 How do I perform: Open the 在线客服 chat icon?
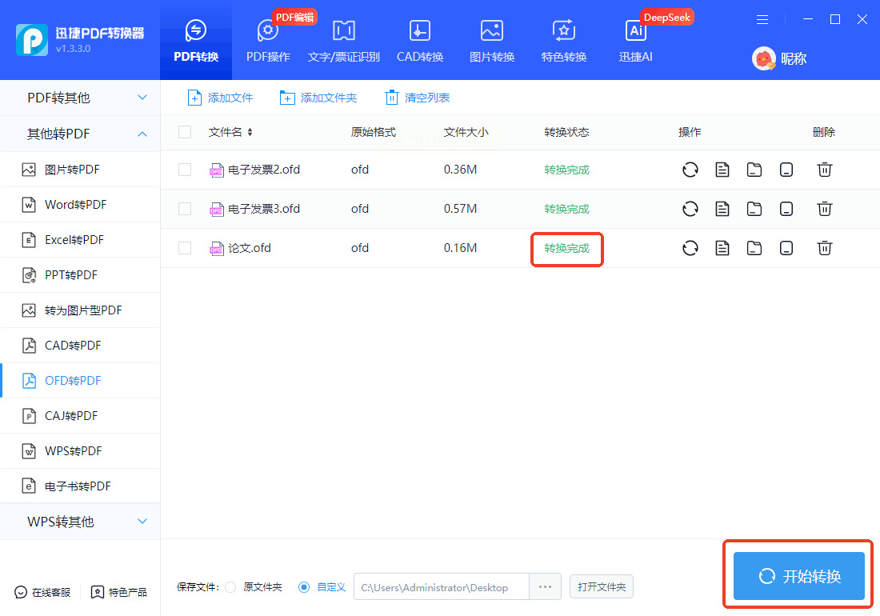pyautogui.click(x=21, y=592)
